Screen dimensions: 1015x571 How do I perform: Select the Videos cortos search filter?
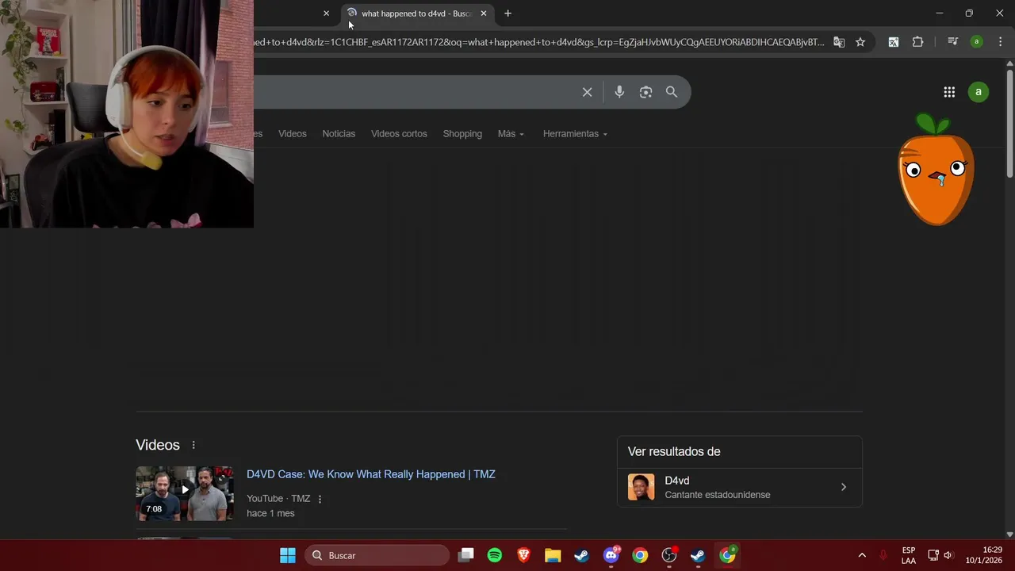pos(399,134)
